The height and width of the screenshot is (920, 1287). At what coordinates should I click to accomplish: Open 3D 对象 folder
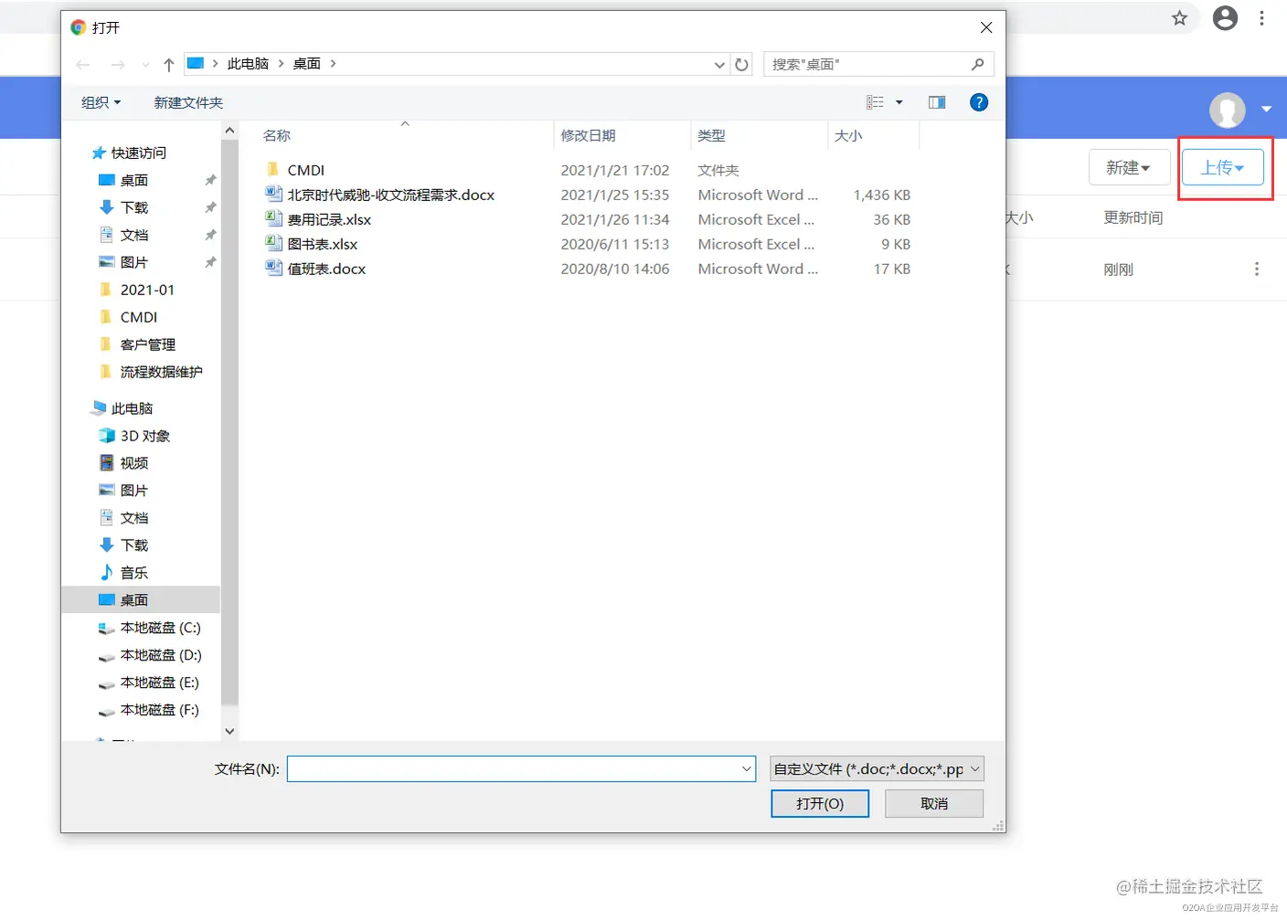[x=145, y=436]
